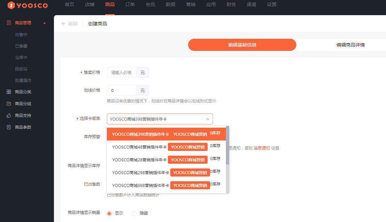Open 商品参数 in sidebar
The width and height of the screenshot is (386, 222).
click(23, 127)
